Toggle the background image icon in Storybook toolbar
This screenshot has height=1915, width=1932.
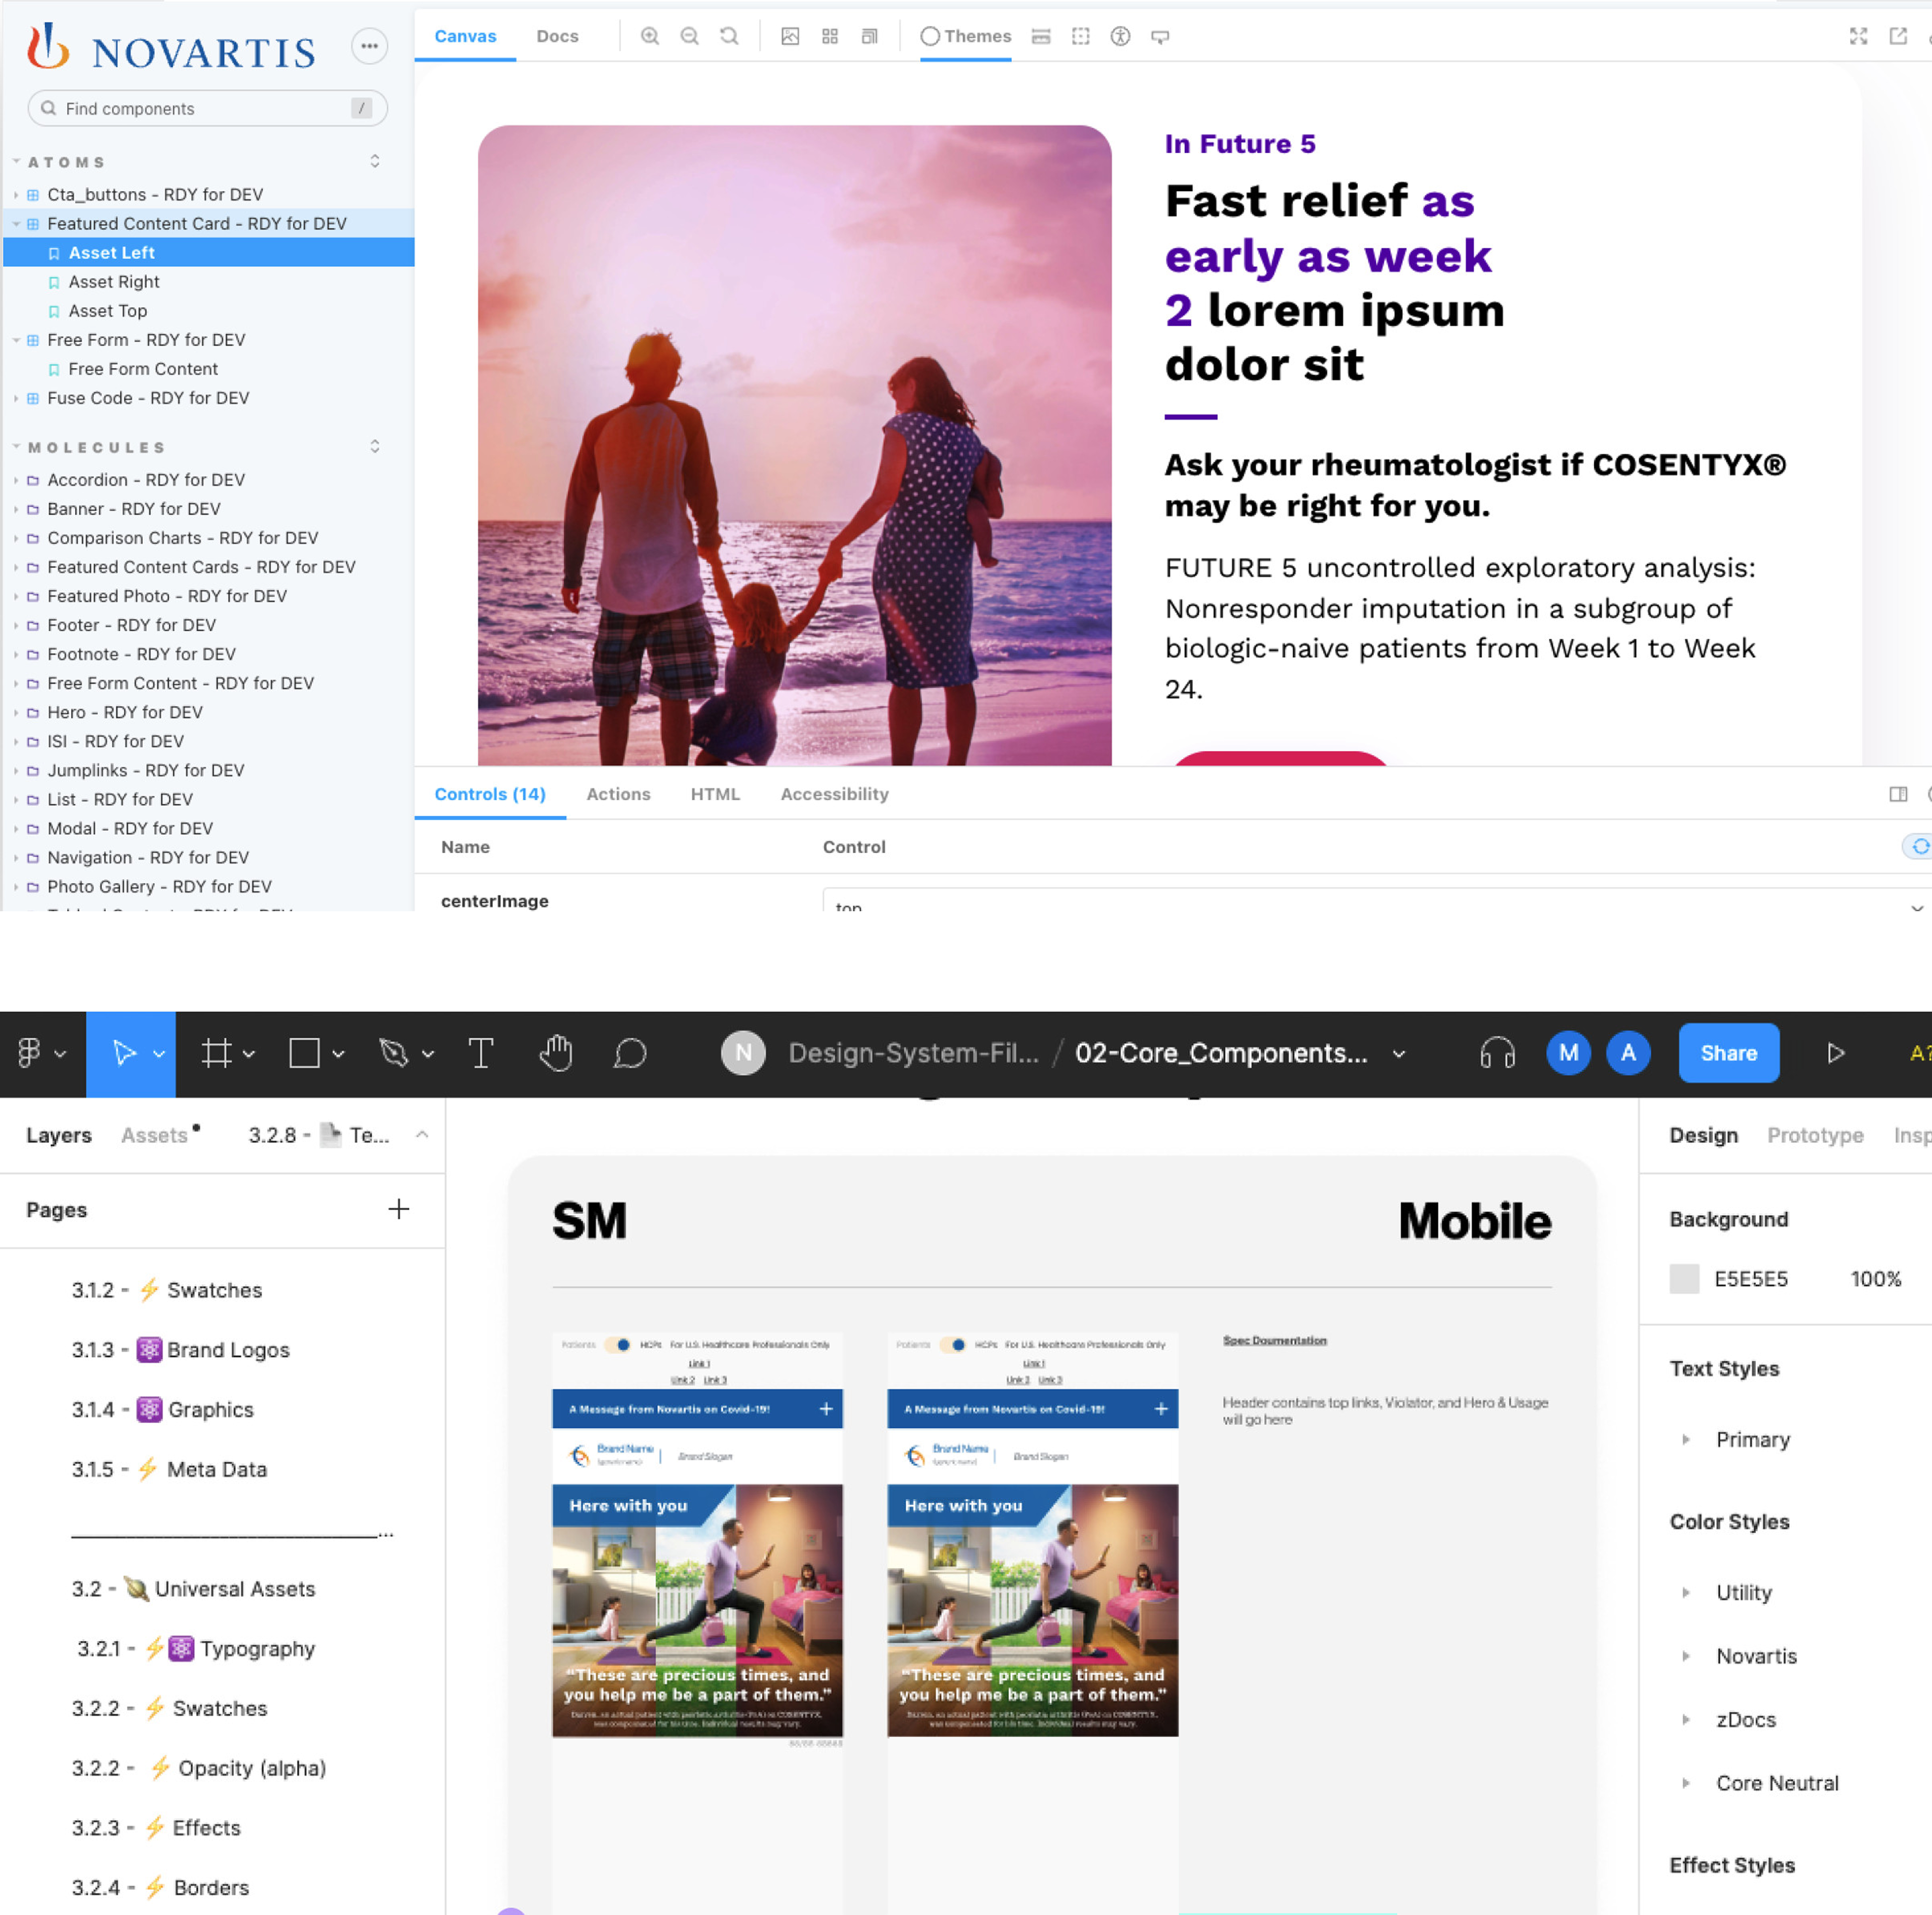click(790, 36)
